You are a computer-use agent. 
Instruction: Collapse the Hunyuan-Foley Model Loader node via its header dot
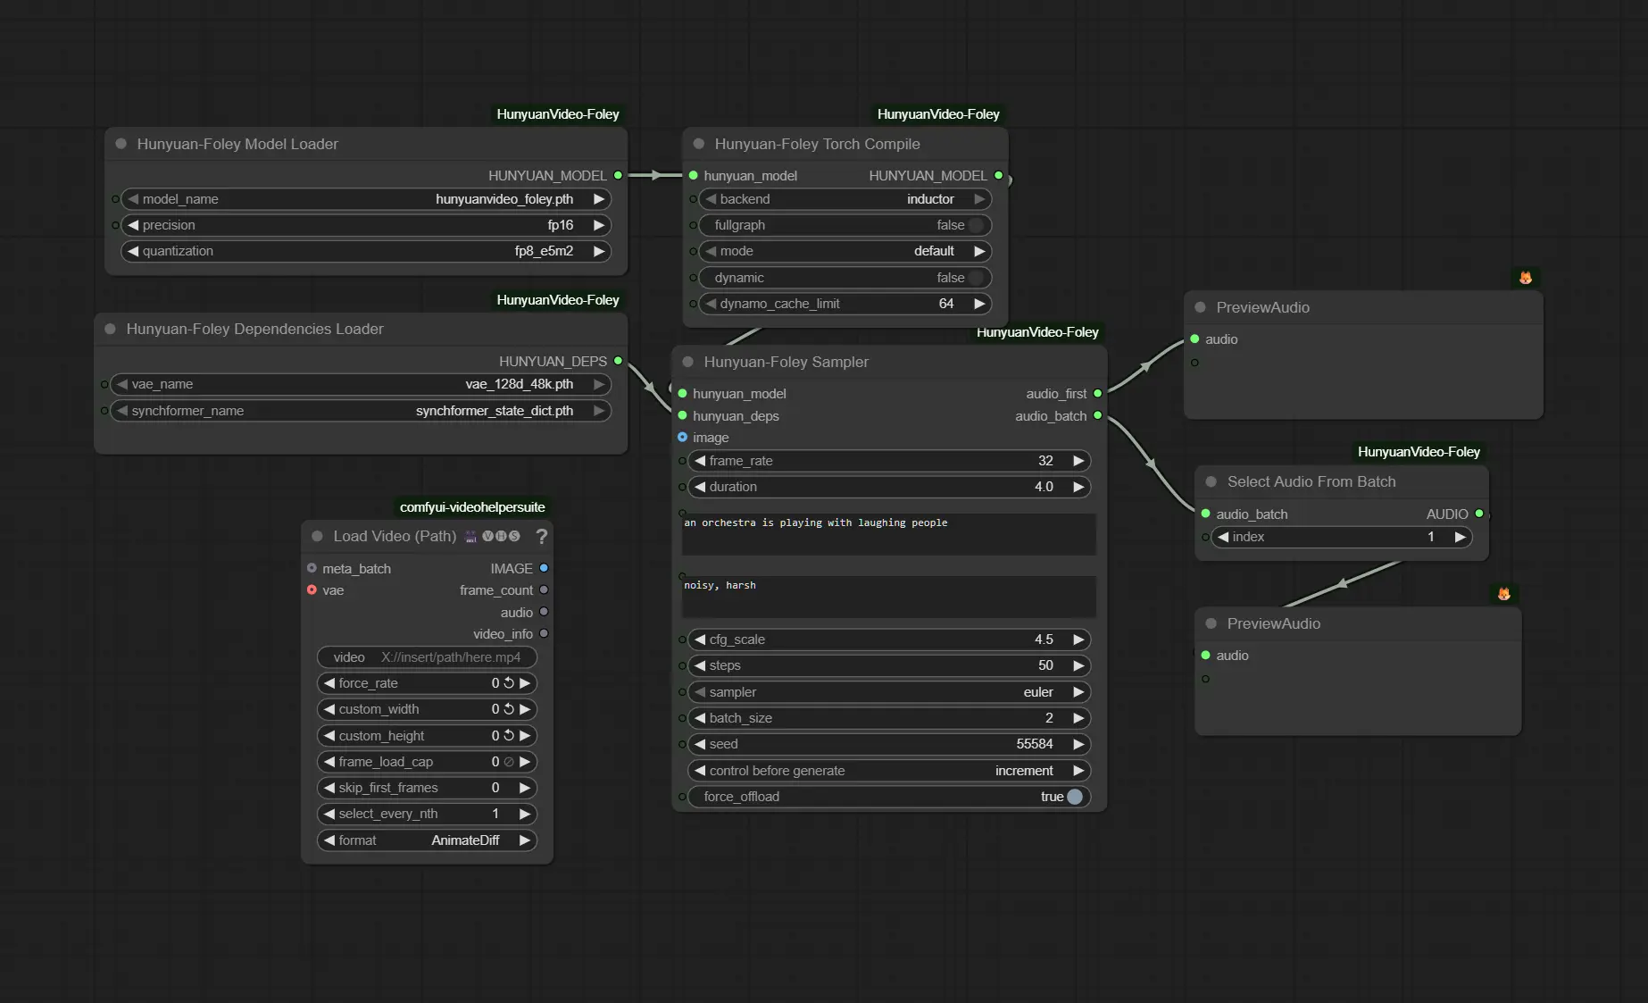click(x=121, y=144)
